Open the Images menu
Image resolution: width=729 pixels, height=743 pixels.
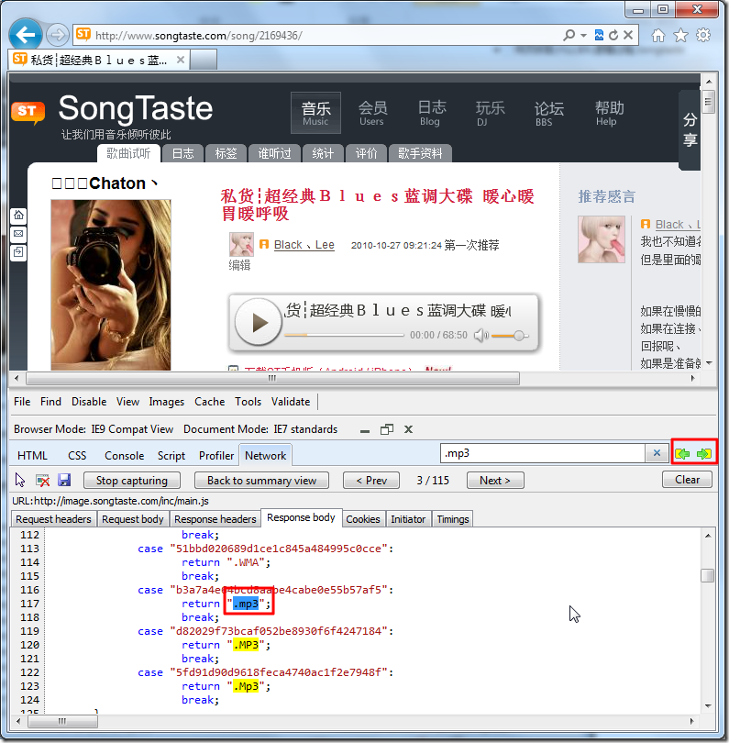[166, 402]
